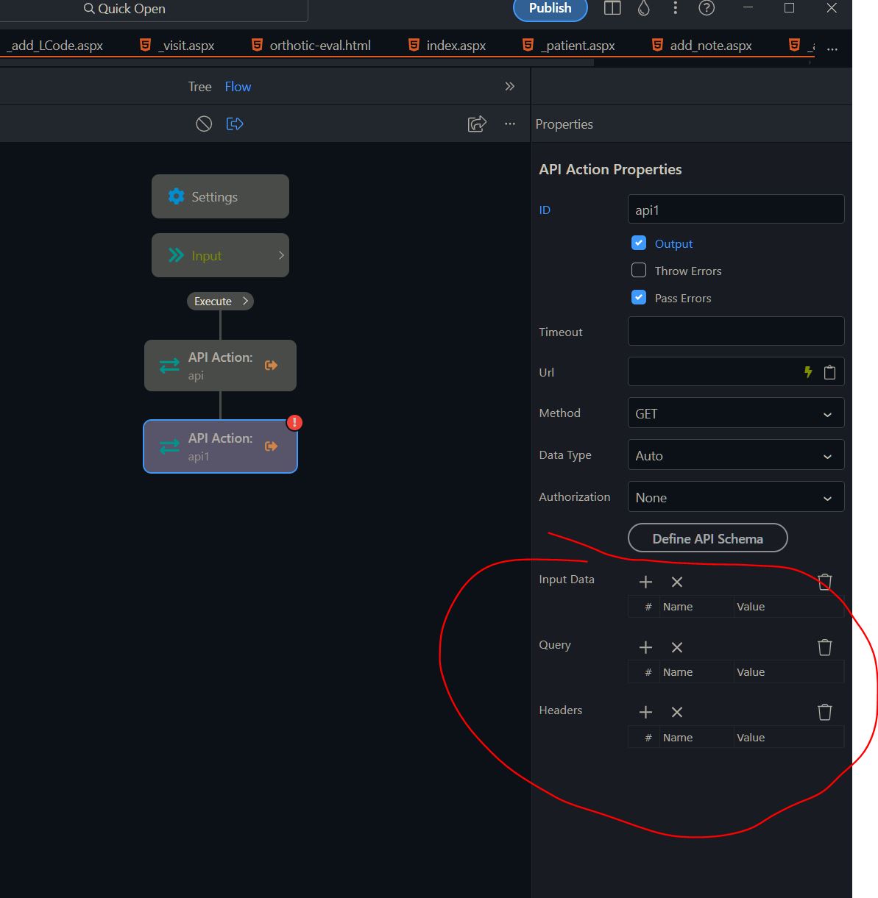Remove selected Query row with X icon
Image resolution: width=878 pixels, height=898 pixels.
coord(677,647)
